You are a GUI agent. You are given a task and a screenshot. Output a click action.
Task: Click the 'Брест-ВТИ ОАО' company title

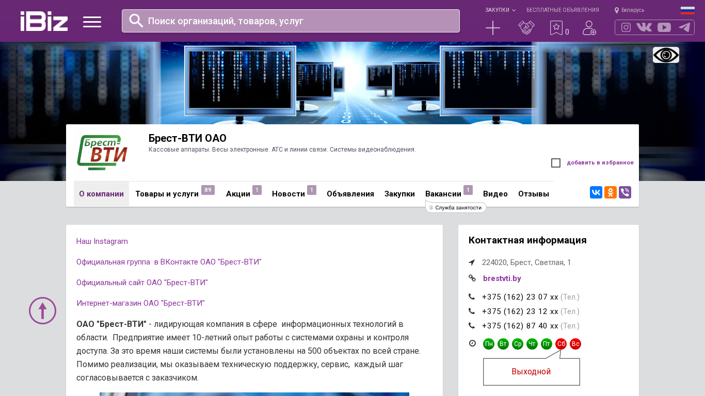pos(187,138)
